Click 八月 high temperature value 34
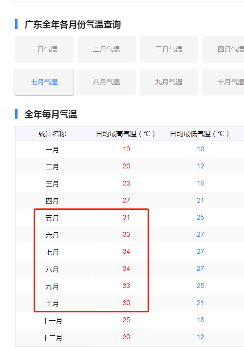Screen dimensions: 244x349 point(126,268)
